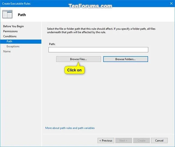
Task: Select the Permissions step in sidebar
Action: point(10,31)
